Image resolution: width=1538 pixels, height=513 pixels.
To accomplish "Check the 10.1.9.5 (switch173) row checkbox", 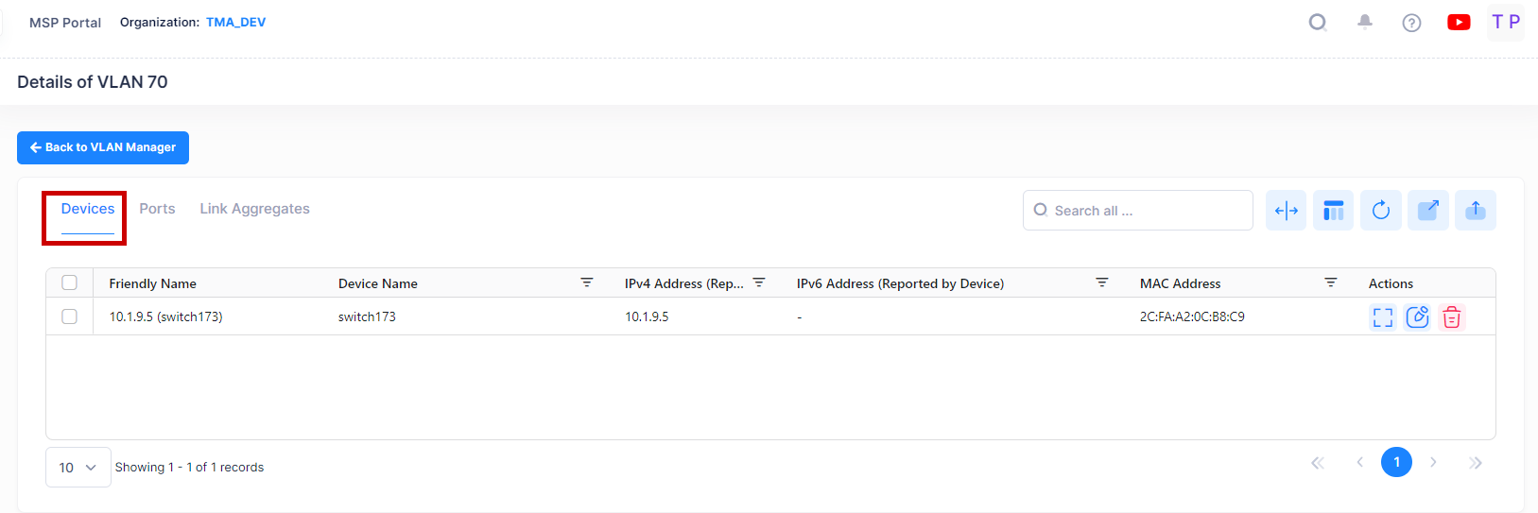I will [x=69, y=316].
